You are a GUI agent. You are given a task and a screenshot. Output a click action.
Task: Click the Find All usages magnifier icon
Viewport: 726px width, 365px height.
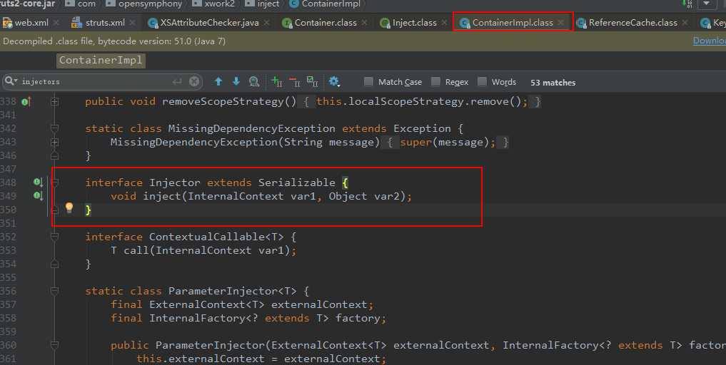click(253, 82)
